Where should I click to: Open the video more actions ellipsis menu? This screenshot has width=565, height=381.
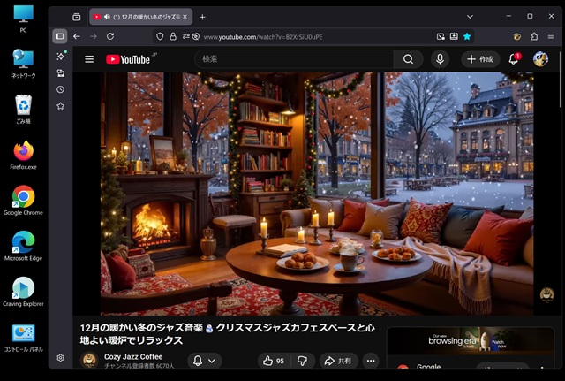click(x=370, y=361)
